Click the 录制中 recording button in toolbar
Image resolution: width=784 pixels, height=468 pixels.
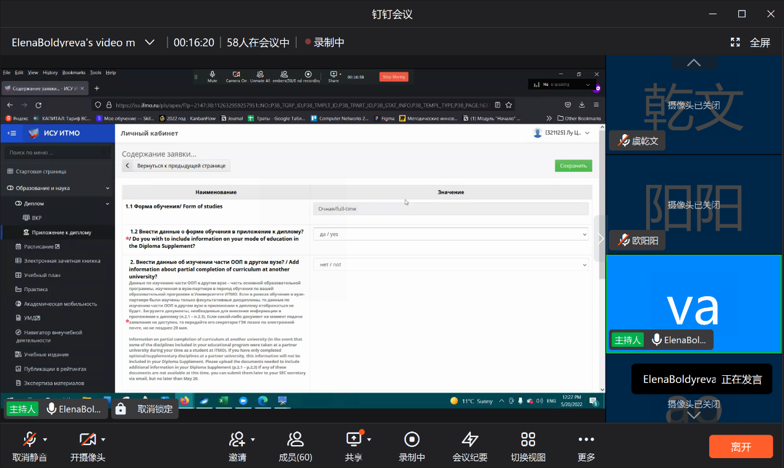411,446
